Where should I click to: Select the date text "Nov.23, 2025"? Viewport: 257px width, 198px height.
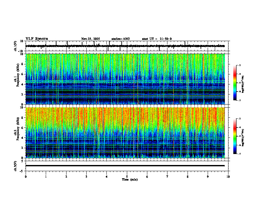click(91, 39)
